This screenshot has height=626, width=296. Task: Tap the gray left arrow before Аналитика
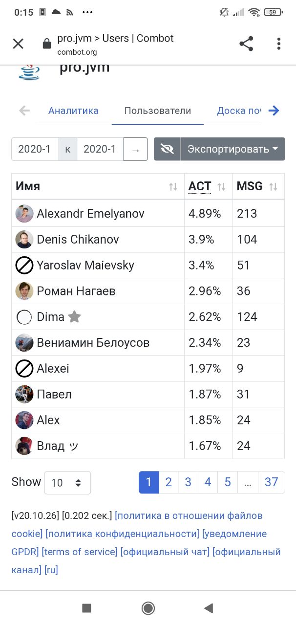coord(24,111)
